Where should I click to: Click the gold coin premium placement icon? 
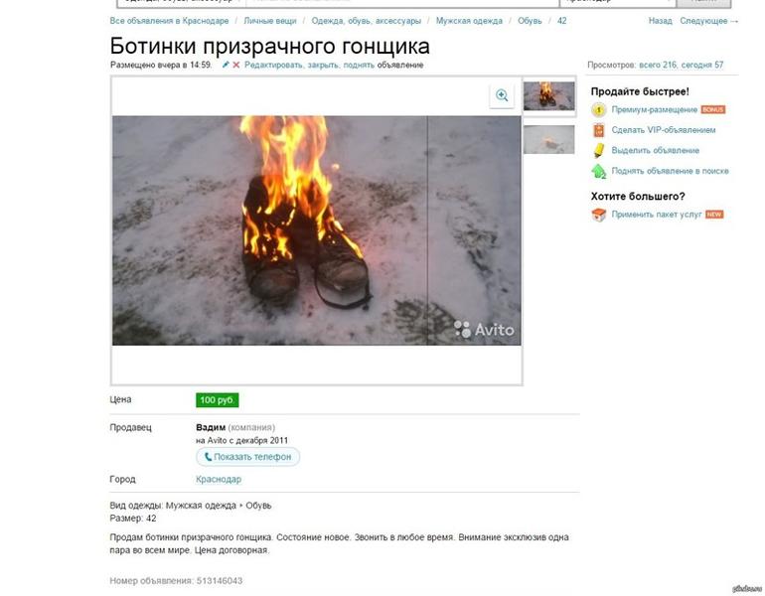599,109
